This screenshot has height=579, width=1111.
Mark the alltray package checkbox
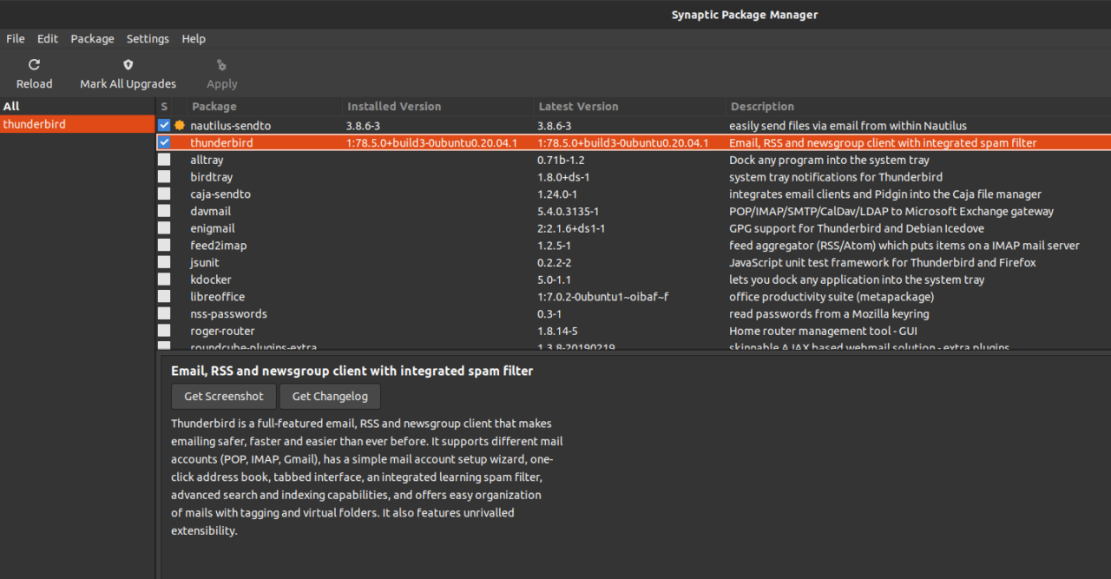164,160
